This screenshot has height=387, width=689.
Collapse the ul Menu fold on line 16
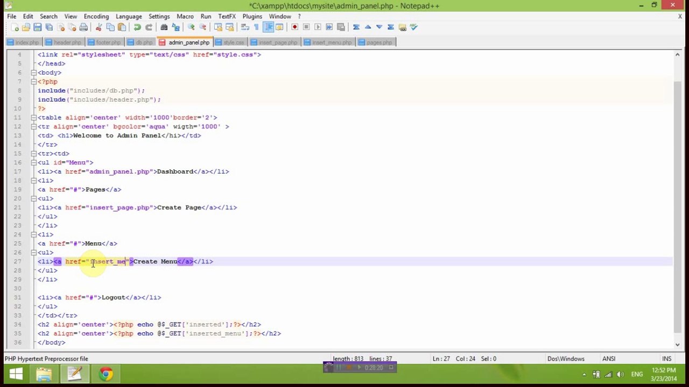tap(33, 162)
